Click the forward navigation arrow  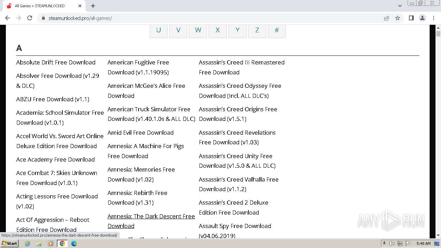coord(19,18)
